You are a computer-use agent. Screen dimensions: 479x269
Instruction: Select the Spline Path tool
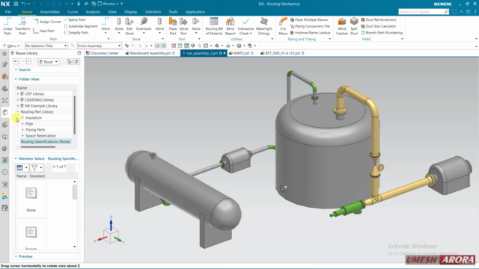pyautogui.click(x=75, y=19)
